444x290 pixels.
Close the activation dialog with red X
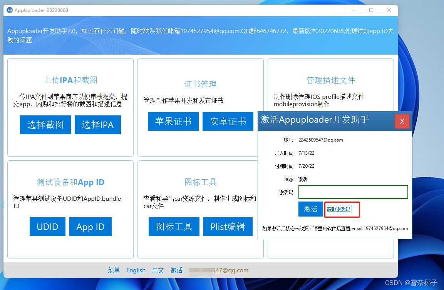click(402, 122)
